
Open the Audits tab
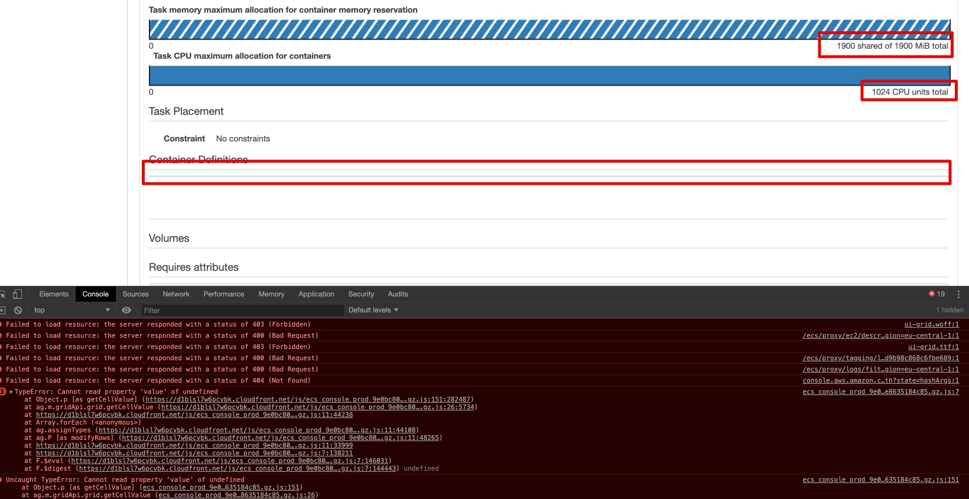(398, 294)
